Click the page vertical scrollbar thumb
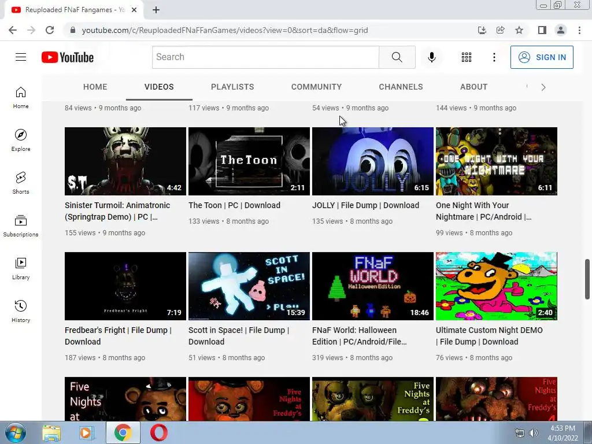This screenshot has height=444, width=592. [x=587, y=279]
